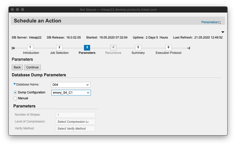This screenshot has height=146, width=236.
Task: Open Level of Compression combo box
Action: click(x=76, y=122)
